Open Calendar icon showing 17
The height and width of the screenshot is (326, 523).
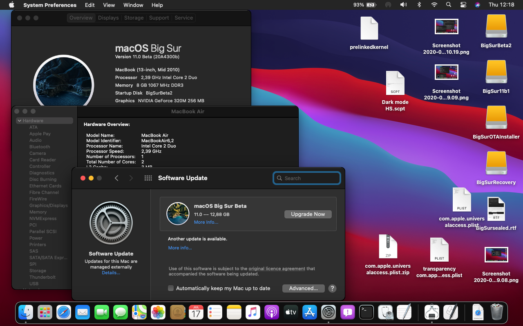pyautogui.click(x=196, y=313)
